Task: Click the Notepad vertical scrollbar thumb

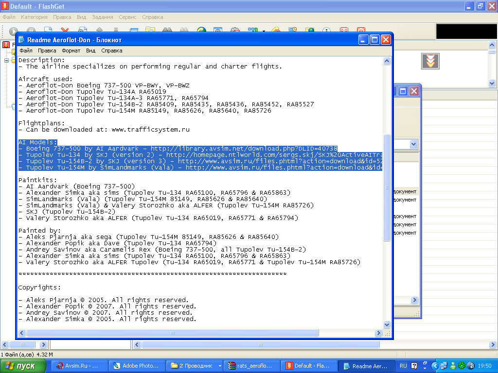Action: [387, 188]
